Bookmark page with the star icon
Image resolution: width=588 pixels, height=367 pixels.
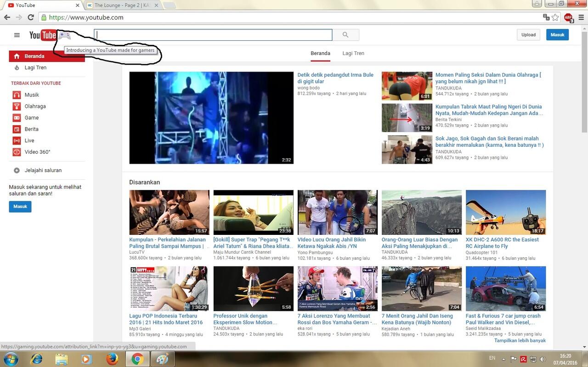555,17
